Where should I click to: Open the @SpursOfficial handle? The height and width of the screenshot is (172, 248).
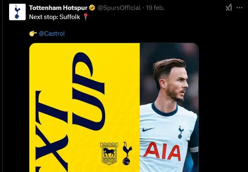click(119, 8)
